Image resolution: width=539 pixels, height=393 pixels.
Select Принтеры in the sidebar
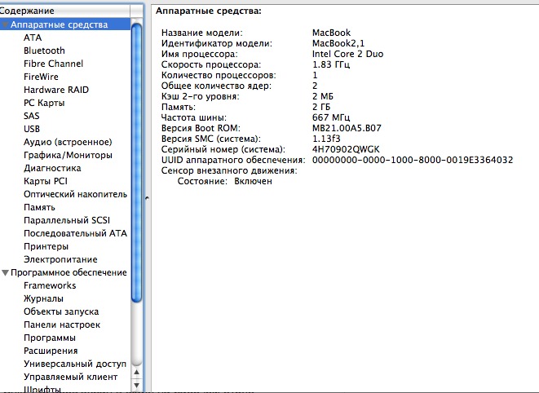pyautogui.click(x=46, y=246)
